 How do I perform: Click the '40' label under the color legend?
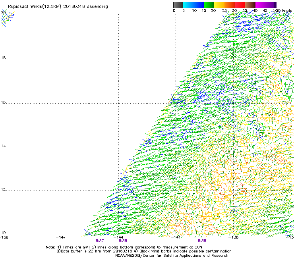[255, 11]
